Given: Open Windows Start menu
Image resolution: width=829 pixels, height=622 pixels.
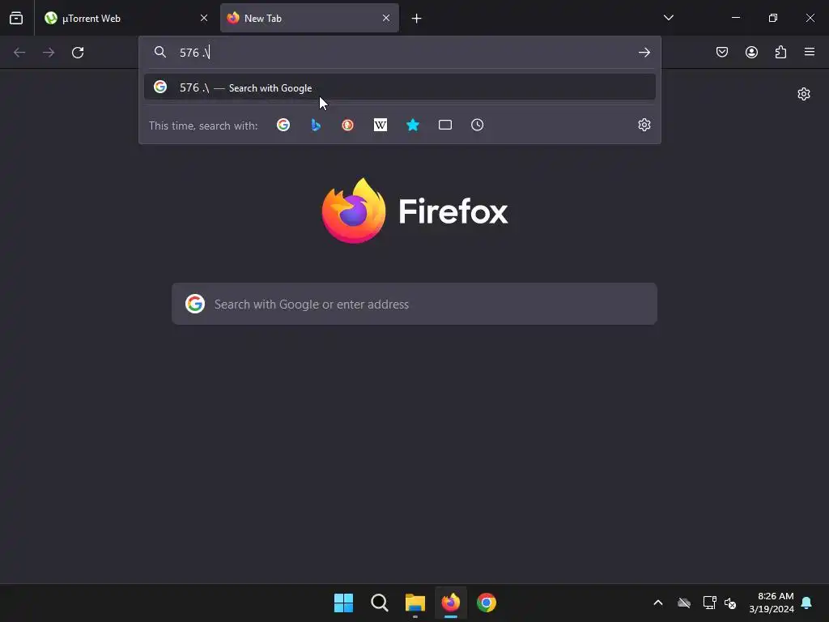Looking at the screenshot, I should click(343, 603).
